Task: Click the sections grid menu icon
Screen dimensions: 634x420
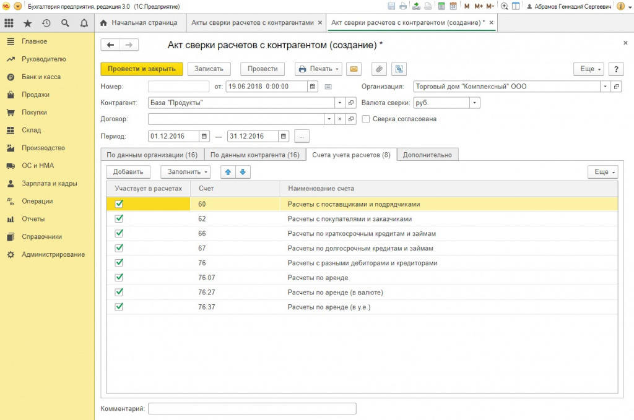Action: 9,24
